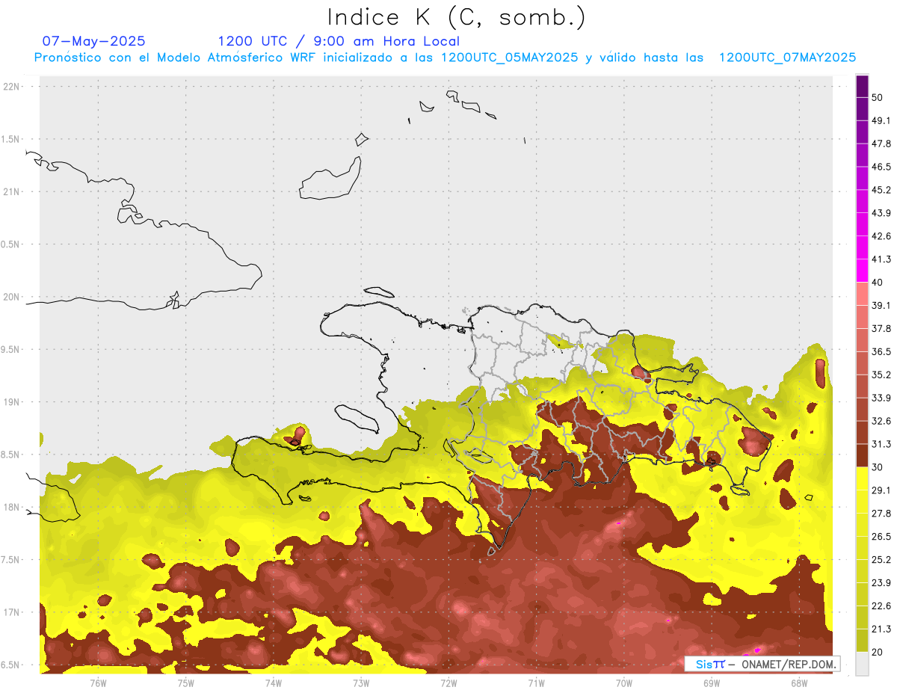Screen dimensions: 897x693
Task: Select the colorbar value 40
Action: (x=878, y=283)
